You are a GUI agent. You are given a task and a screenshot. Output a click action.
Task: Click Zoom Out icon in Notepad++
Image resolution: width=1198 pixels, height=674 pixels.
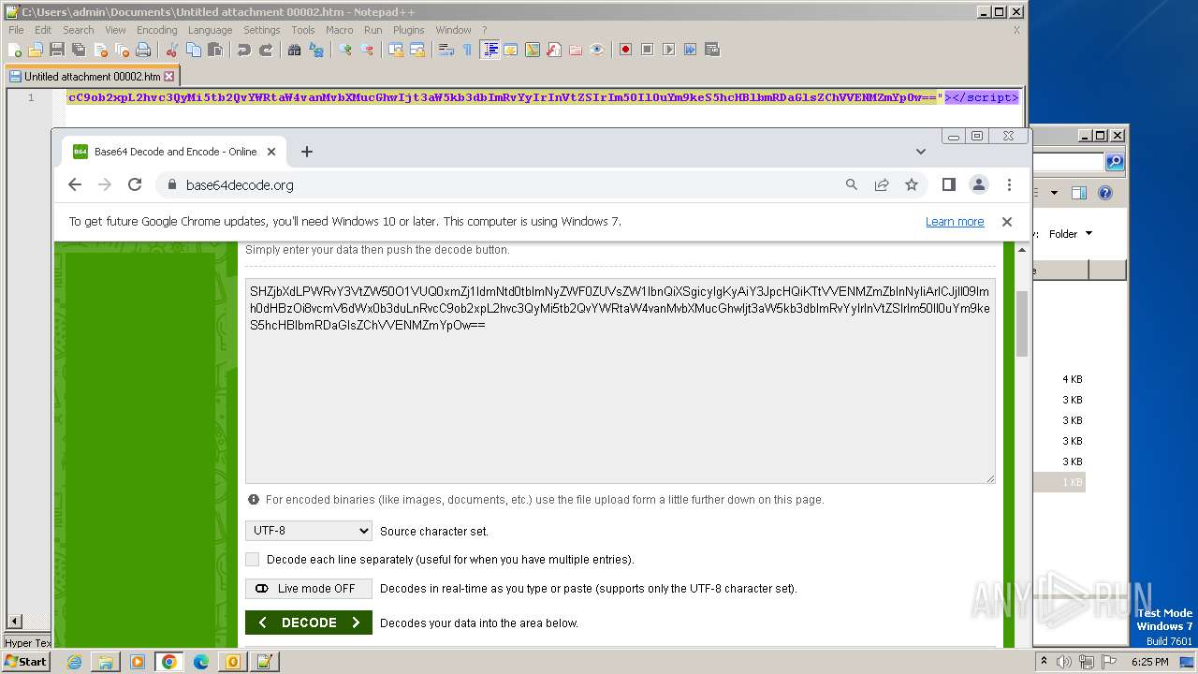[x=366, y=50]
